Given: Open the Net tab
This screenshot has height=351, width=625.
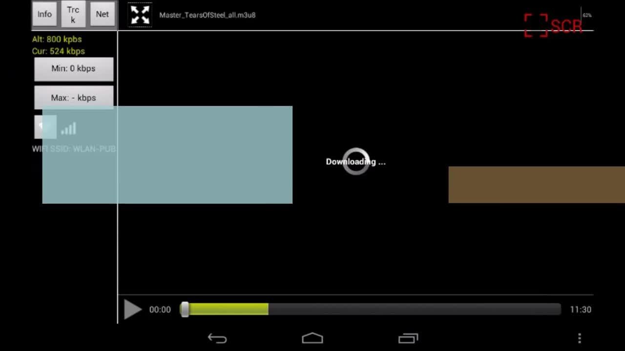Looking at the screenshot, I should (x=102, y=14).
